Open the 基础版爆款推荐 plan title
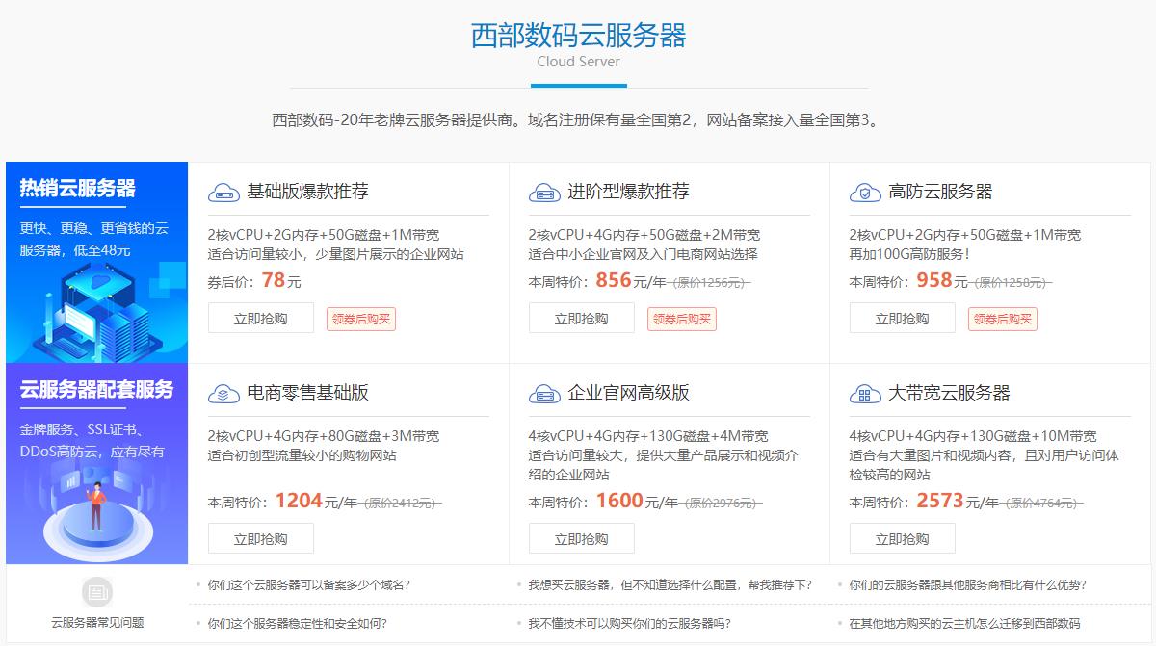The image size is (1156, 646). coord(308,192)
